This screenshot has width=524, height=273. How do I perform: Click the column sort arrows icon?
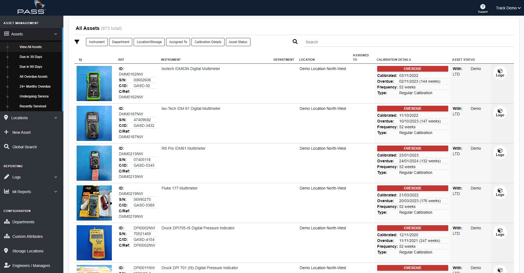tap(80, 60)
